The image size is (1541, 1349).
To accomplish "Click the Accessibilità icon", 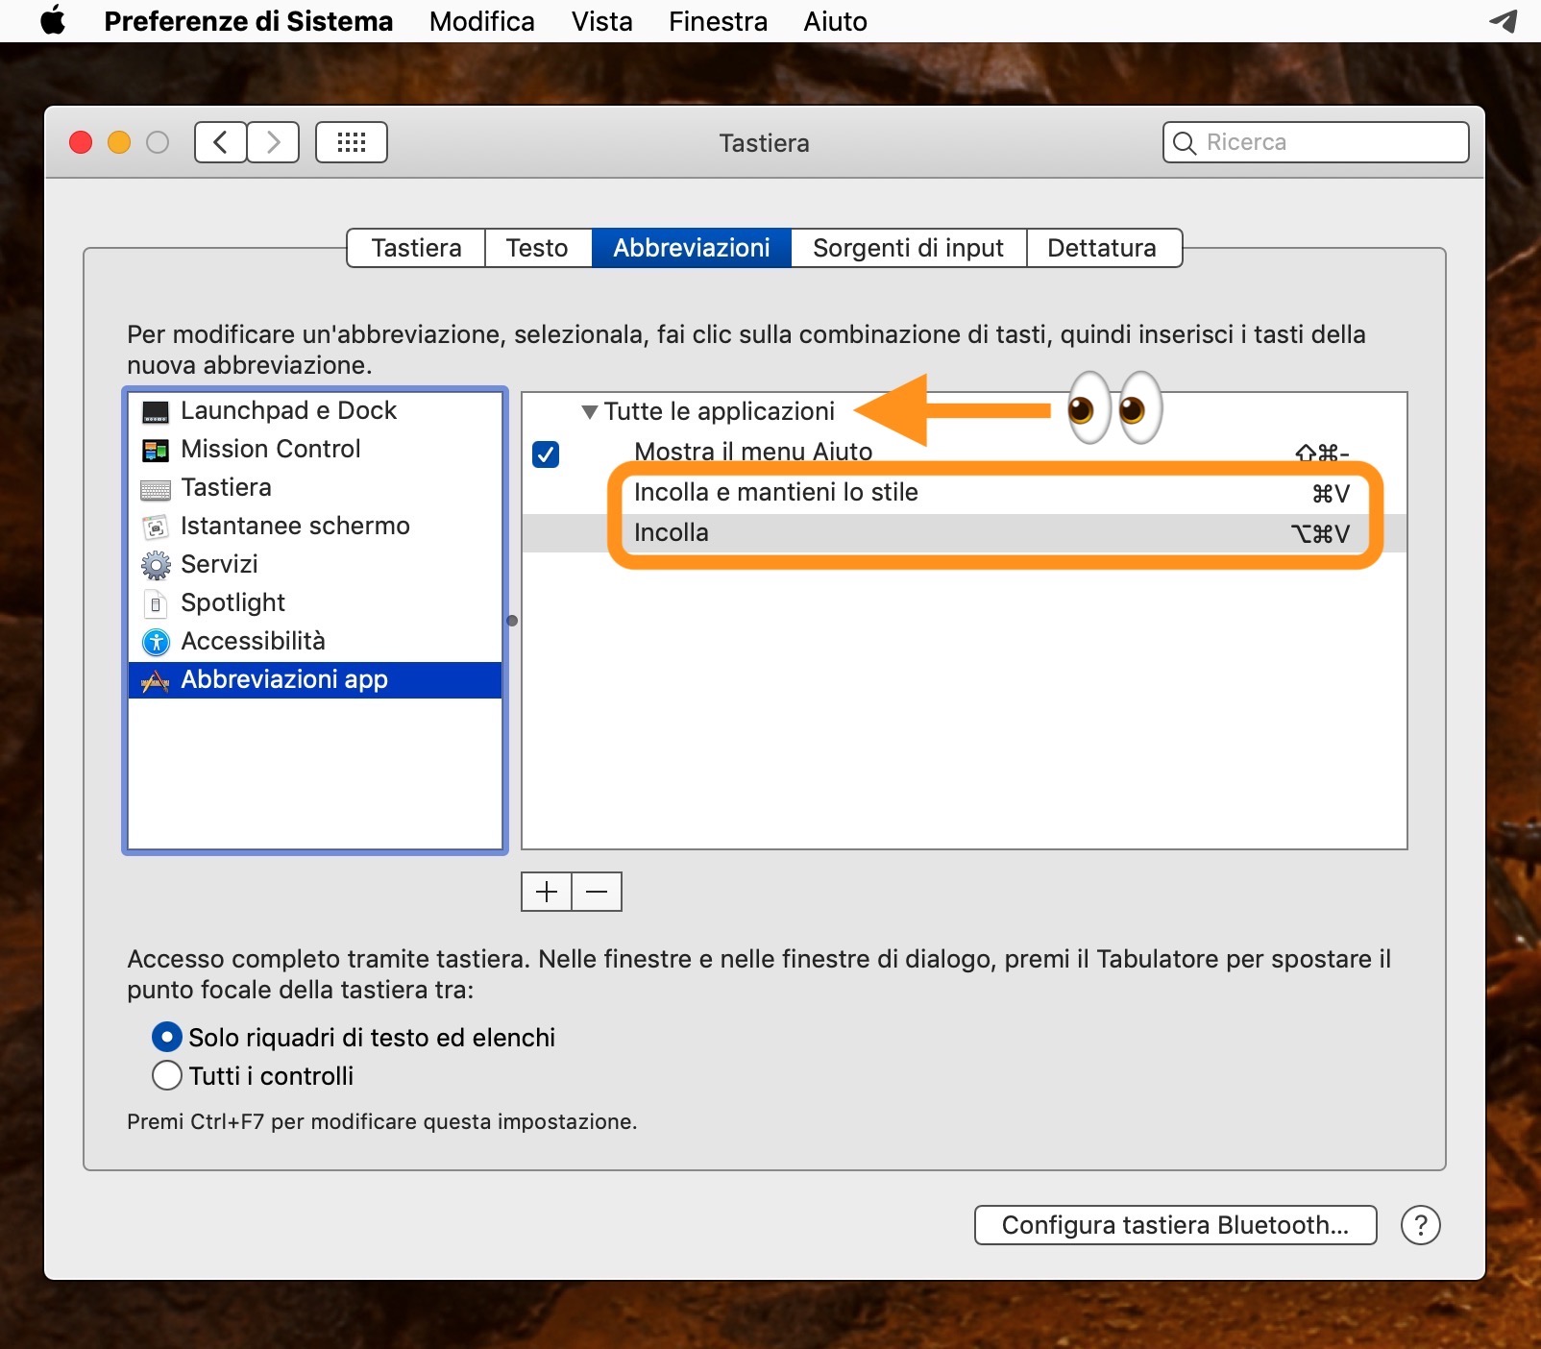I will (x=156, y=642).
